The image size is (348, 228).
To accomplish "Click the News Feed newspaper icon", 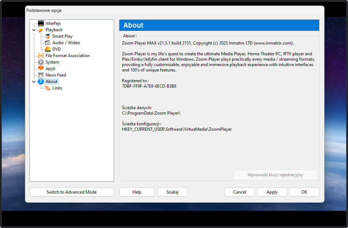I will pos(41,75).
